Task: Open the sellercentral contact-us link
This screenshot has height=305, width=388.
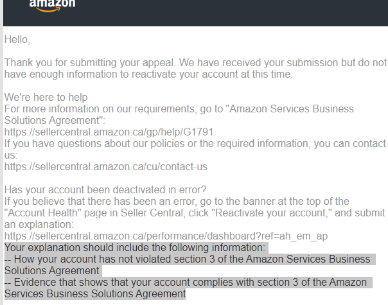Action: 105,166
